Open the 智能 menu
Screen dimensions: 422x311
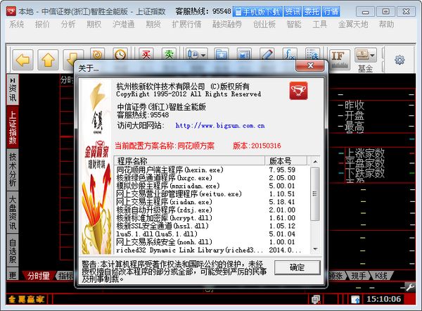point(294,25)
